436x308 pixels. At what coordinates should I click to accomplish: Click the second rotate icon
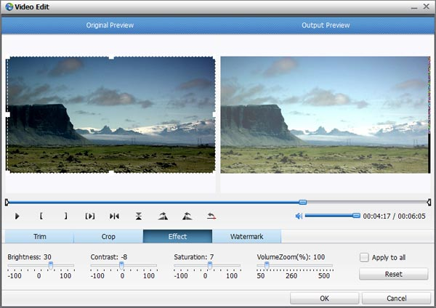click(187, 216)
